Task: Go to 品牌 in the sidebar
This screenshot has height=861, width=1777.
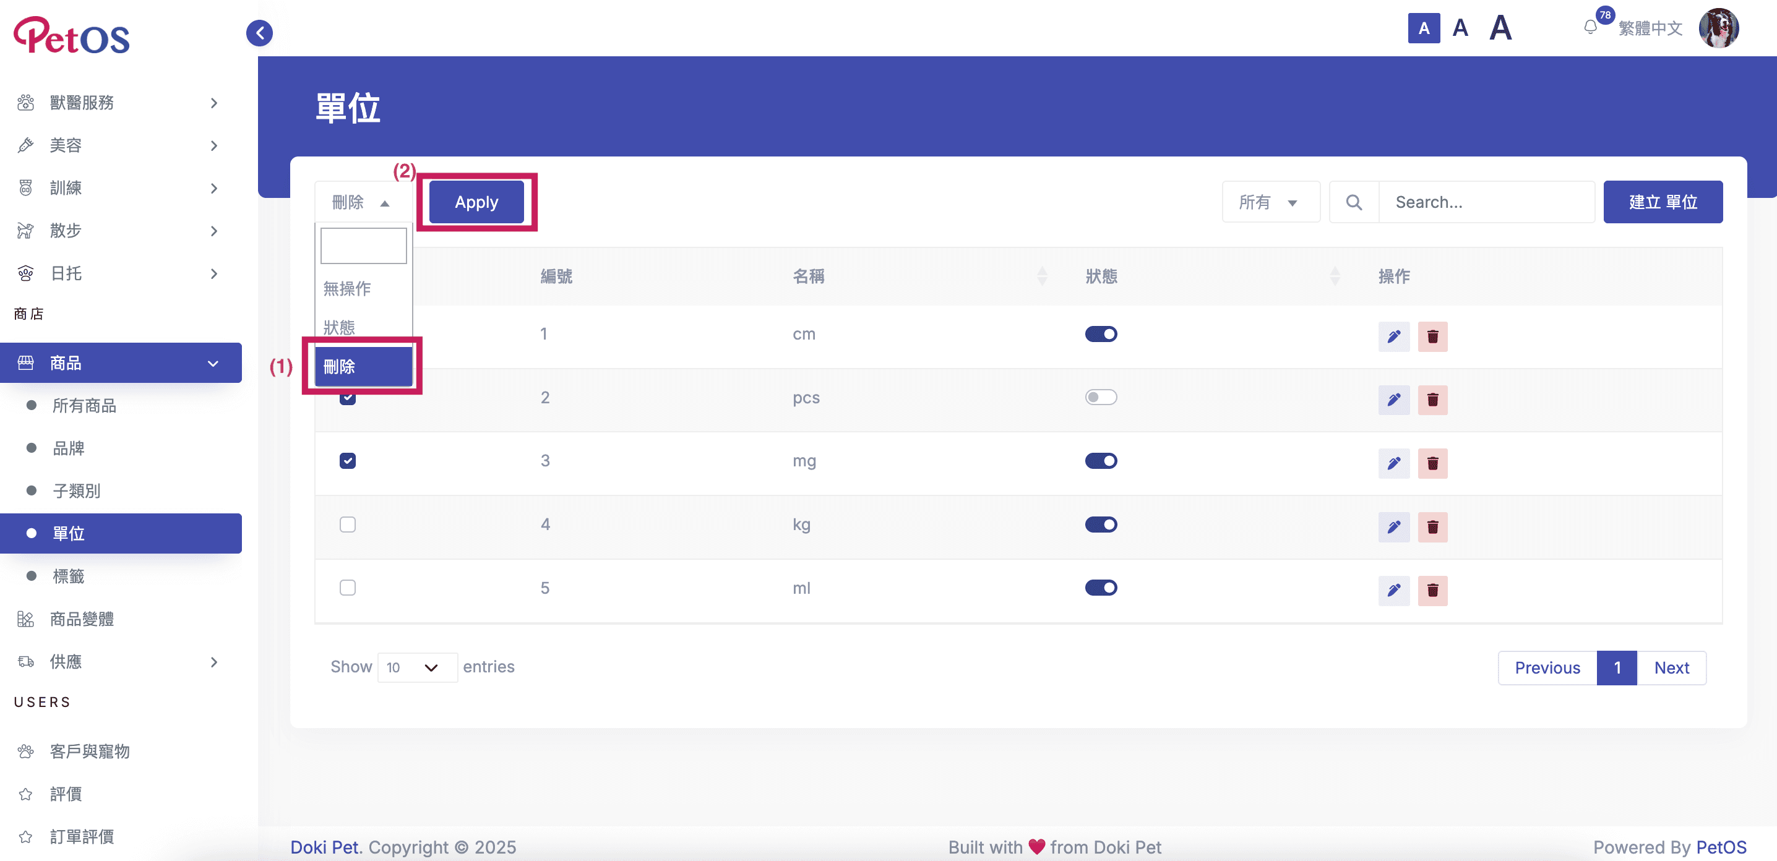Action: 69,448
